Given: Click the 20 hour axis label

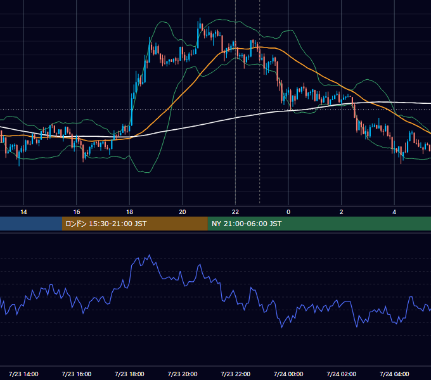Looking at the screenshot, I should click(x=183, y=212).
